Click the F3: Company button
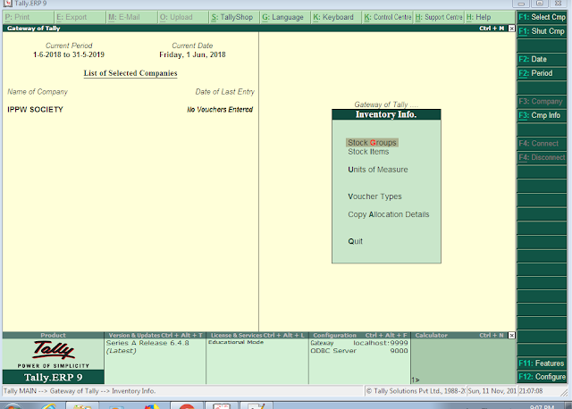Image resolution: width=572 pixels, height=409 pixels. pos(542,101)
